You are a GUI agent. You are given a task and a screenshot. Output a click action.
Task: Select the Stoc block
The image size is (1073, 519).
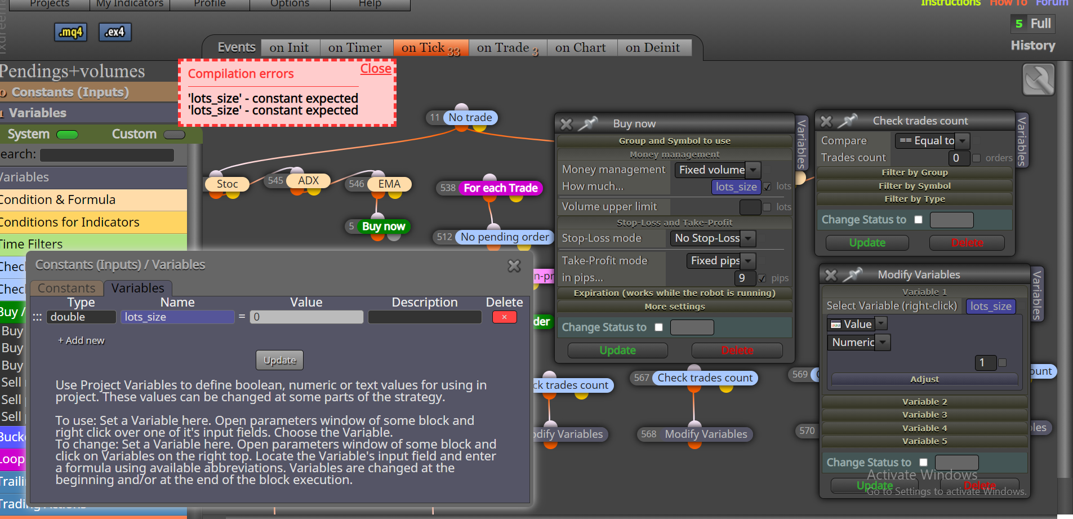[228, 184]
